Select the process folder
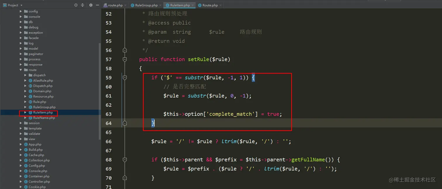This screenshot has height=189, width=442. point(34,59)
